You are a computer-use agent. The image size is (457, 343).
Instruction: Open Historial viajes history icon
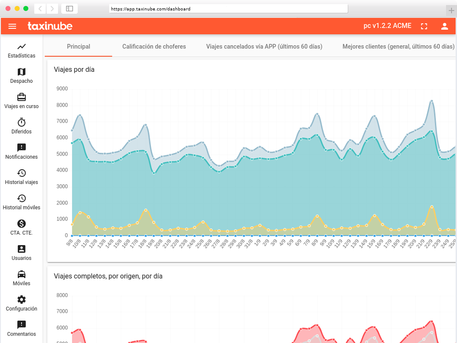click(x=21, y=173)
